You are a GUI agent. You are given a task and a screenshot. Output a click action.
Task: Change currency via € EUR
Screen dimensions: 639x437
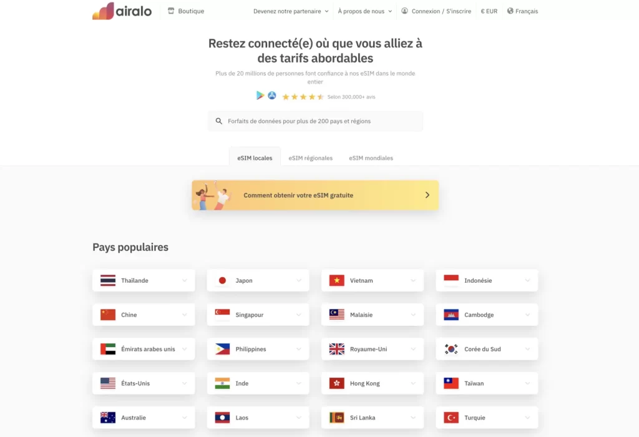(x=489, y=11)
